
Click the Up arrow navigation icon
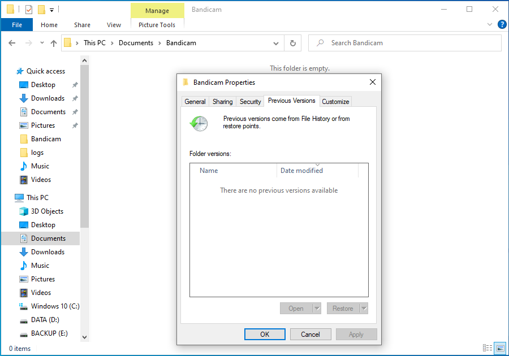point(54,43)
